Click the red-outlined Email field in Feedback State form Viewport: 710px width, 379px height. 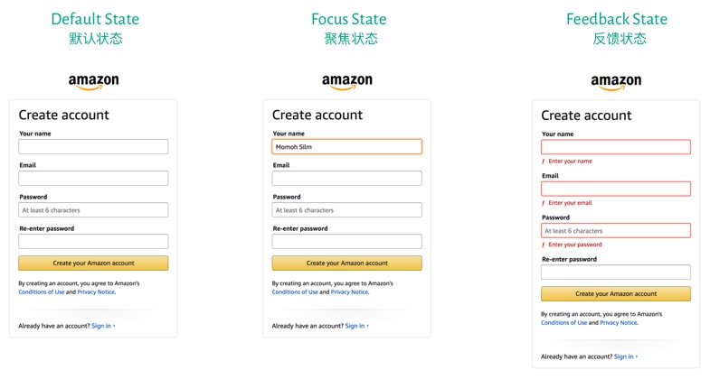[x=616, y=189]
